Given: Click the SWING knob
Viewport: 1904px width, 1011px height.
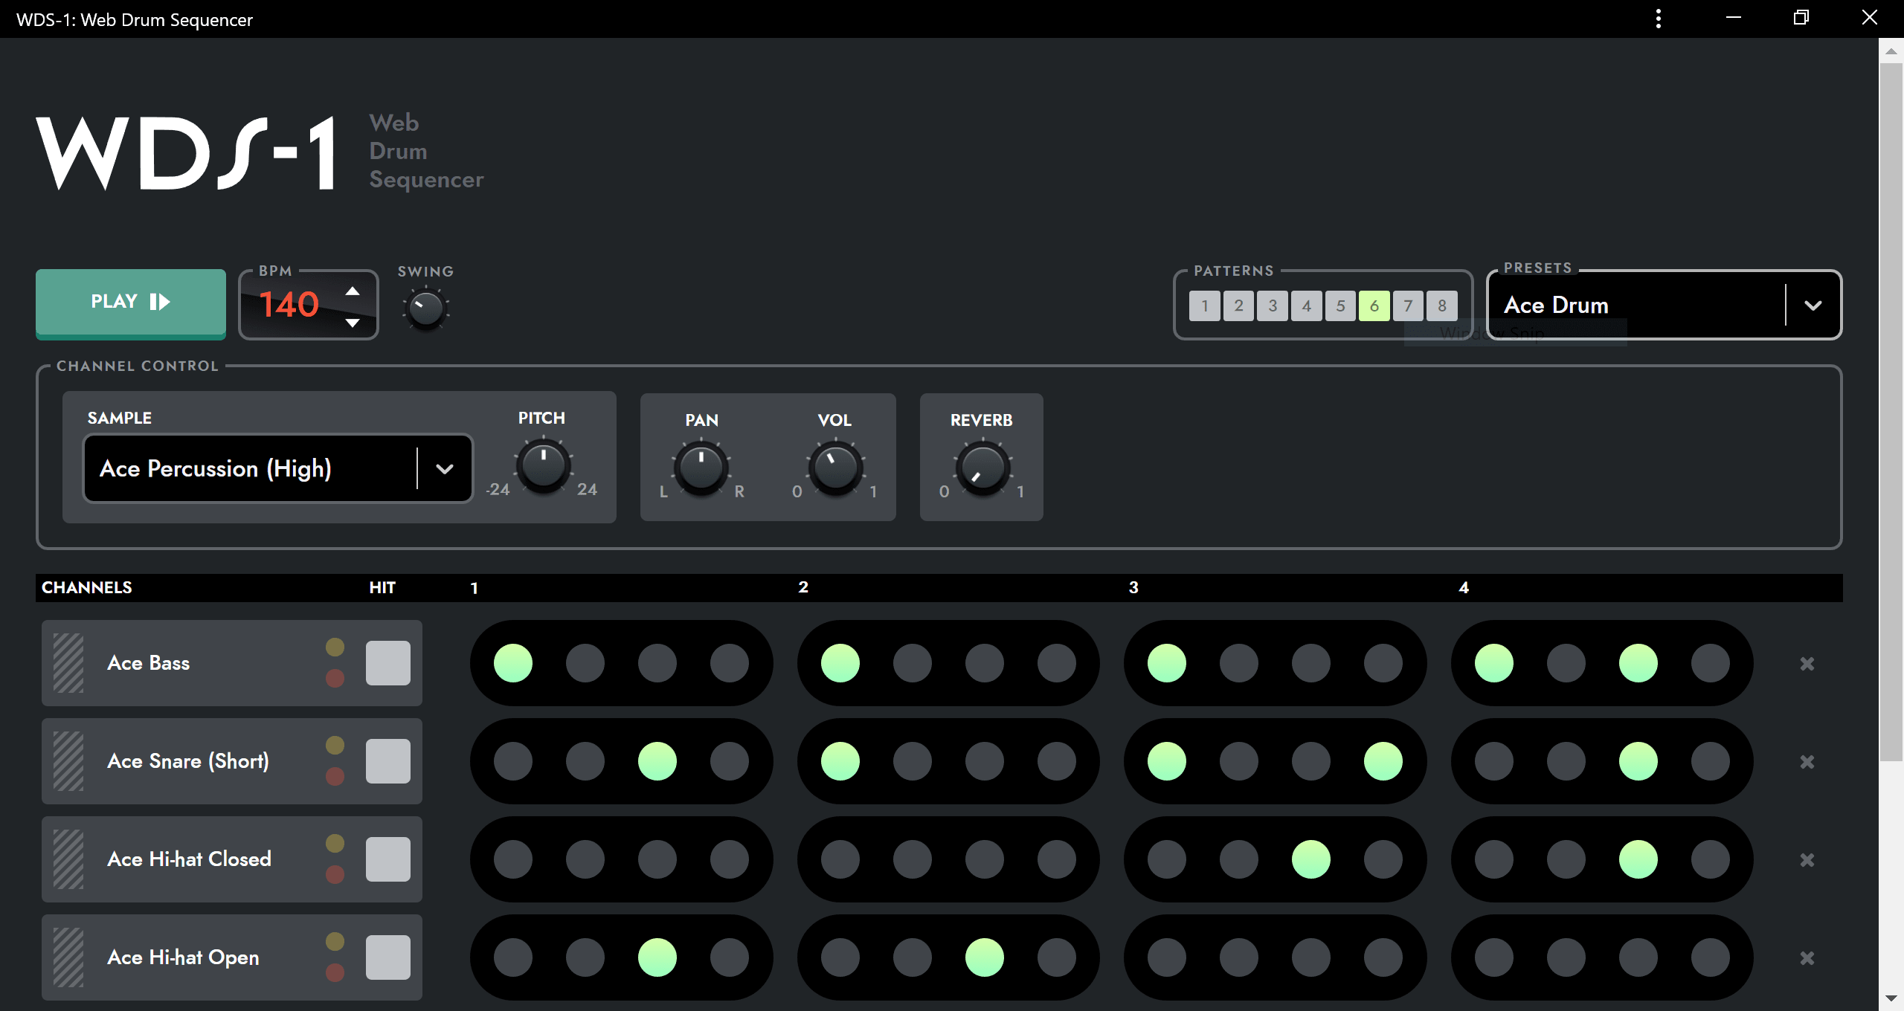Looking at the screenshot, I should pyautogui.click(x=426, y=309).
